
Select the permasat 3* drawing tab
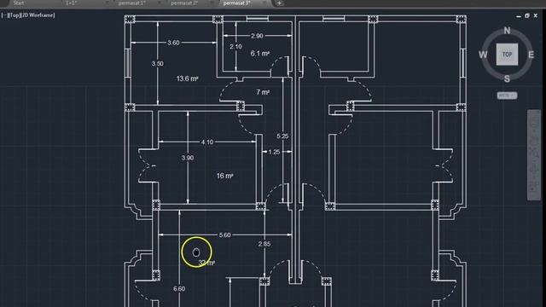pos(237,3)
